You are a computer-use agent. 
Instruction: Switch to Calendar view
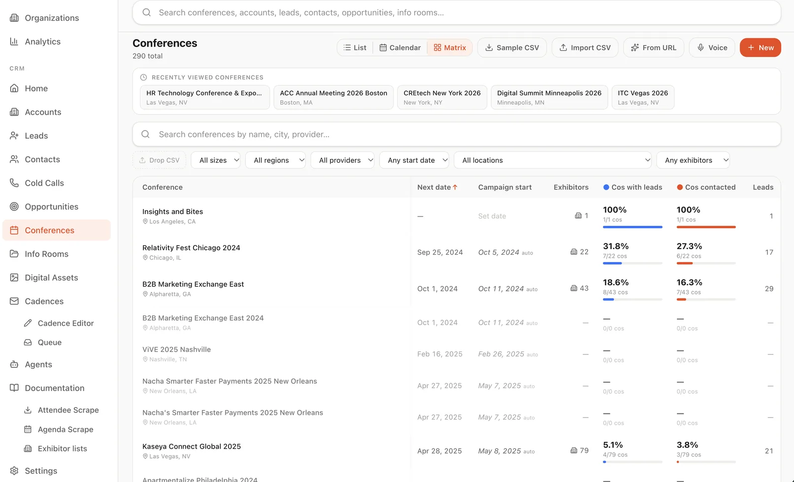[x=400, y=48]
